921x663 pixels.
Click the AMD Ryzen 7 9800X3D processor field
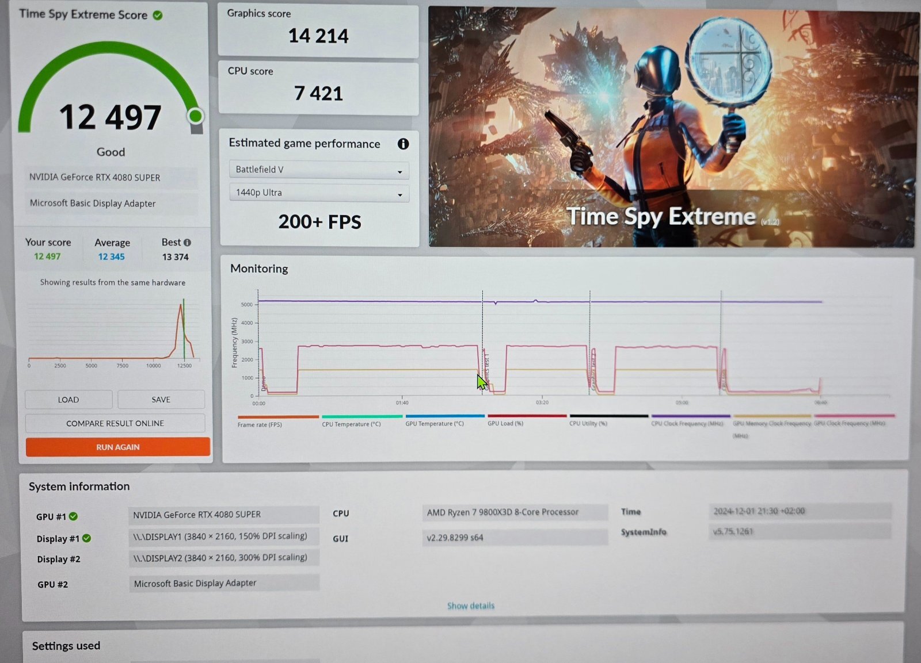tap(515, 512)
